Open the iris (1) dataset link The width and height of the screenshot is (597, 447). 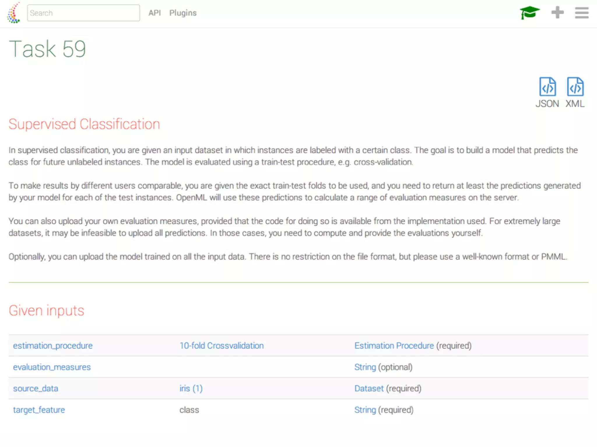[191, 389]
